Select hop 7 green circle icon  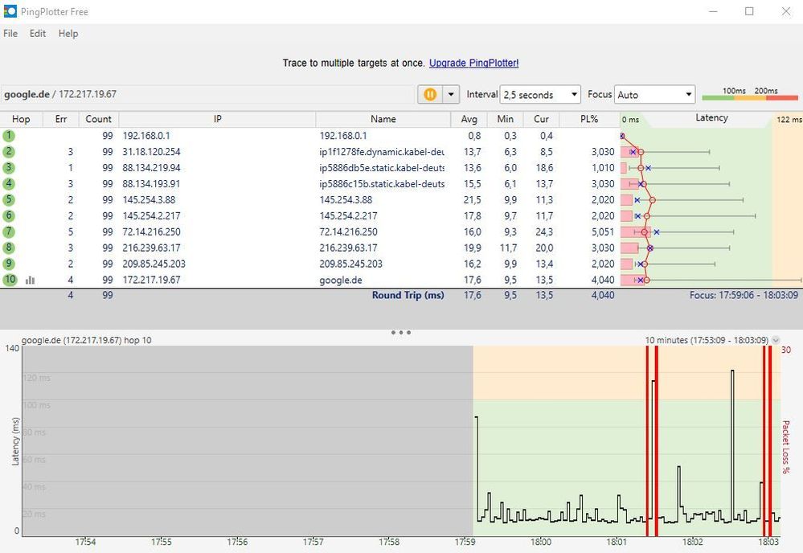point(9,231)
